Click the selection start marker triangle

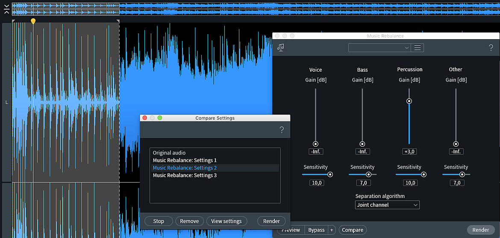point(13,21)
